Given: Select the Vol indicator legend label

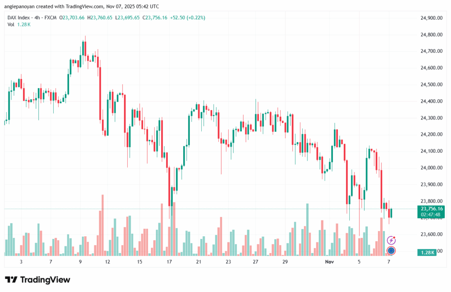Looking at the screenshot, I should pyautogui.click(x=11, y=24).
